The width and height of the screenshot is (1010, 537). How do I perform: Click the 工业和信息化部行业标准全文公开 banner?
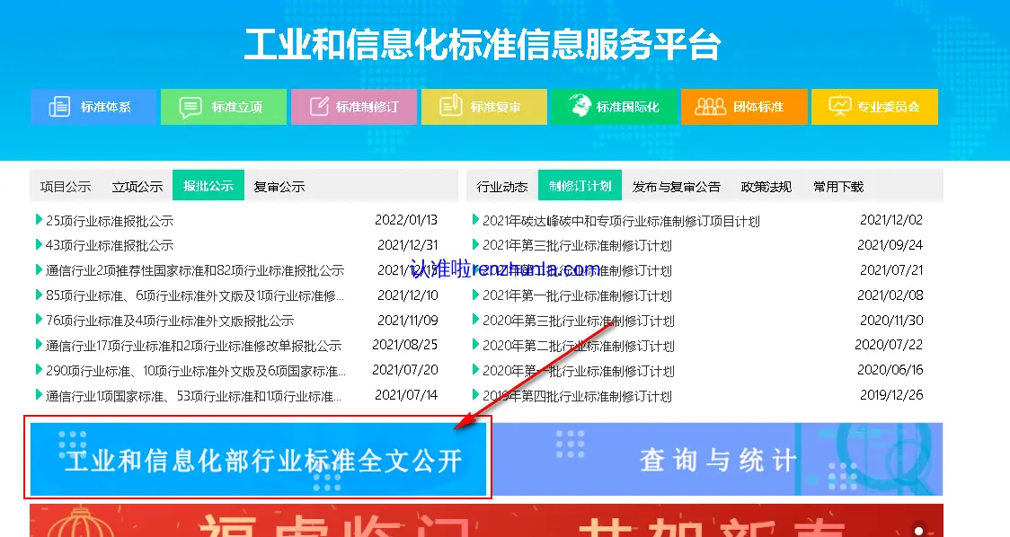click(x=258, y=459)
